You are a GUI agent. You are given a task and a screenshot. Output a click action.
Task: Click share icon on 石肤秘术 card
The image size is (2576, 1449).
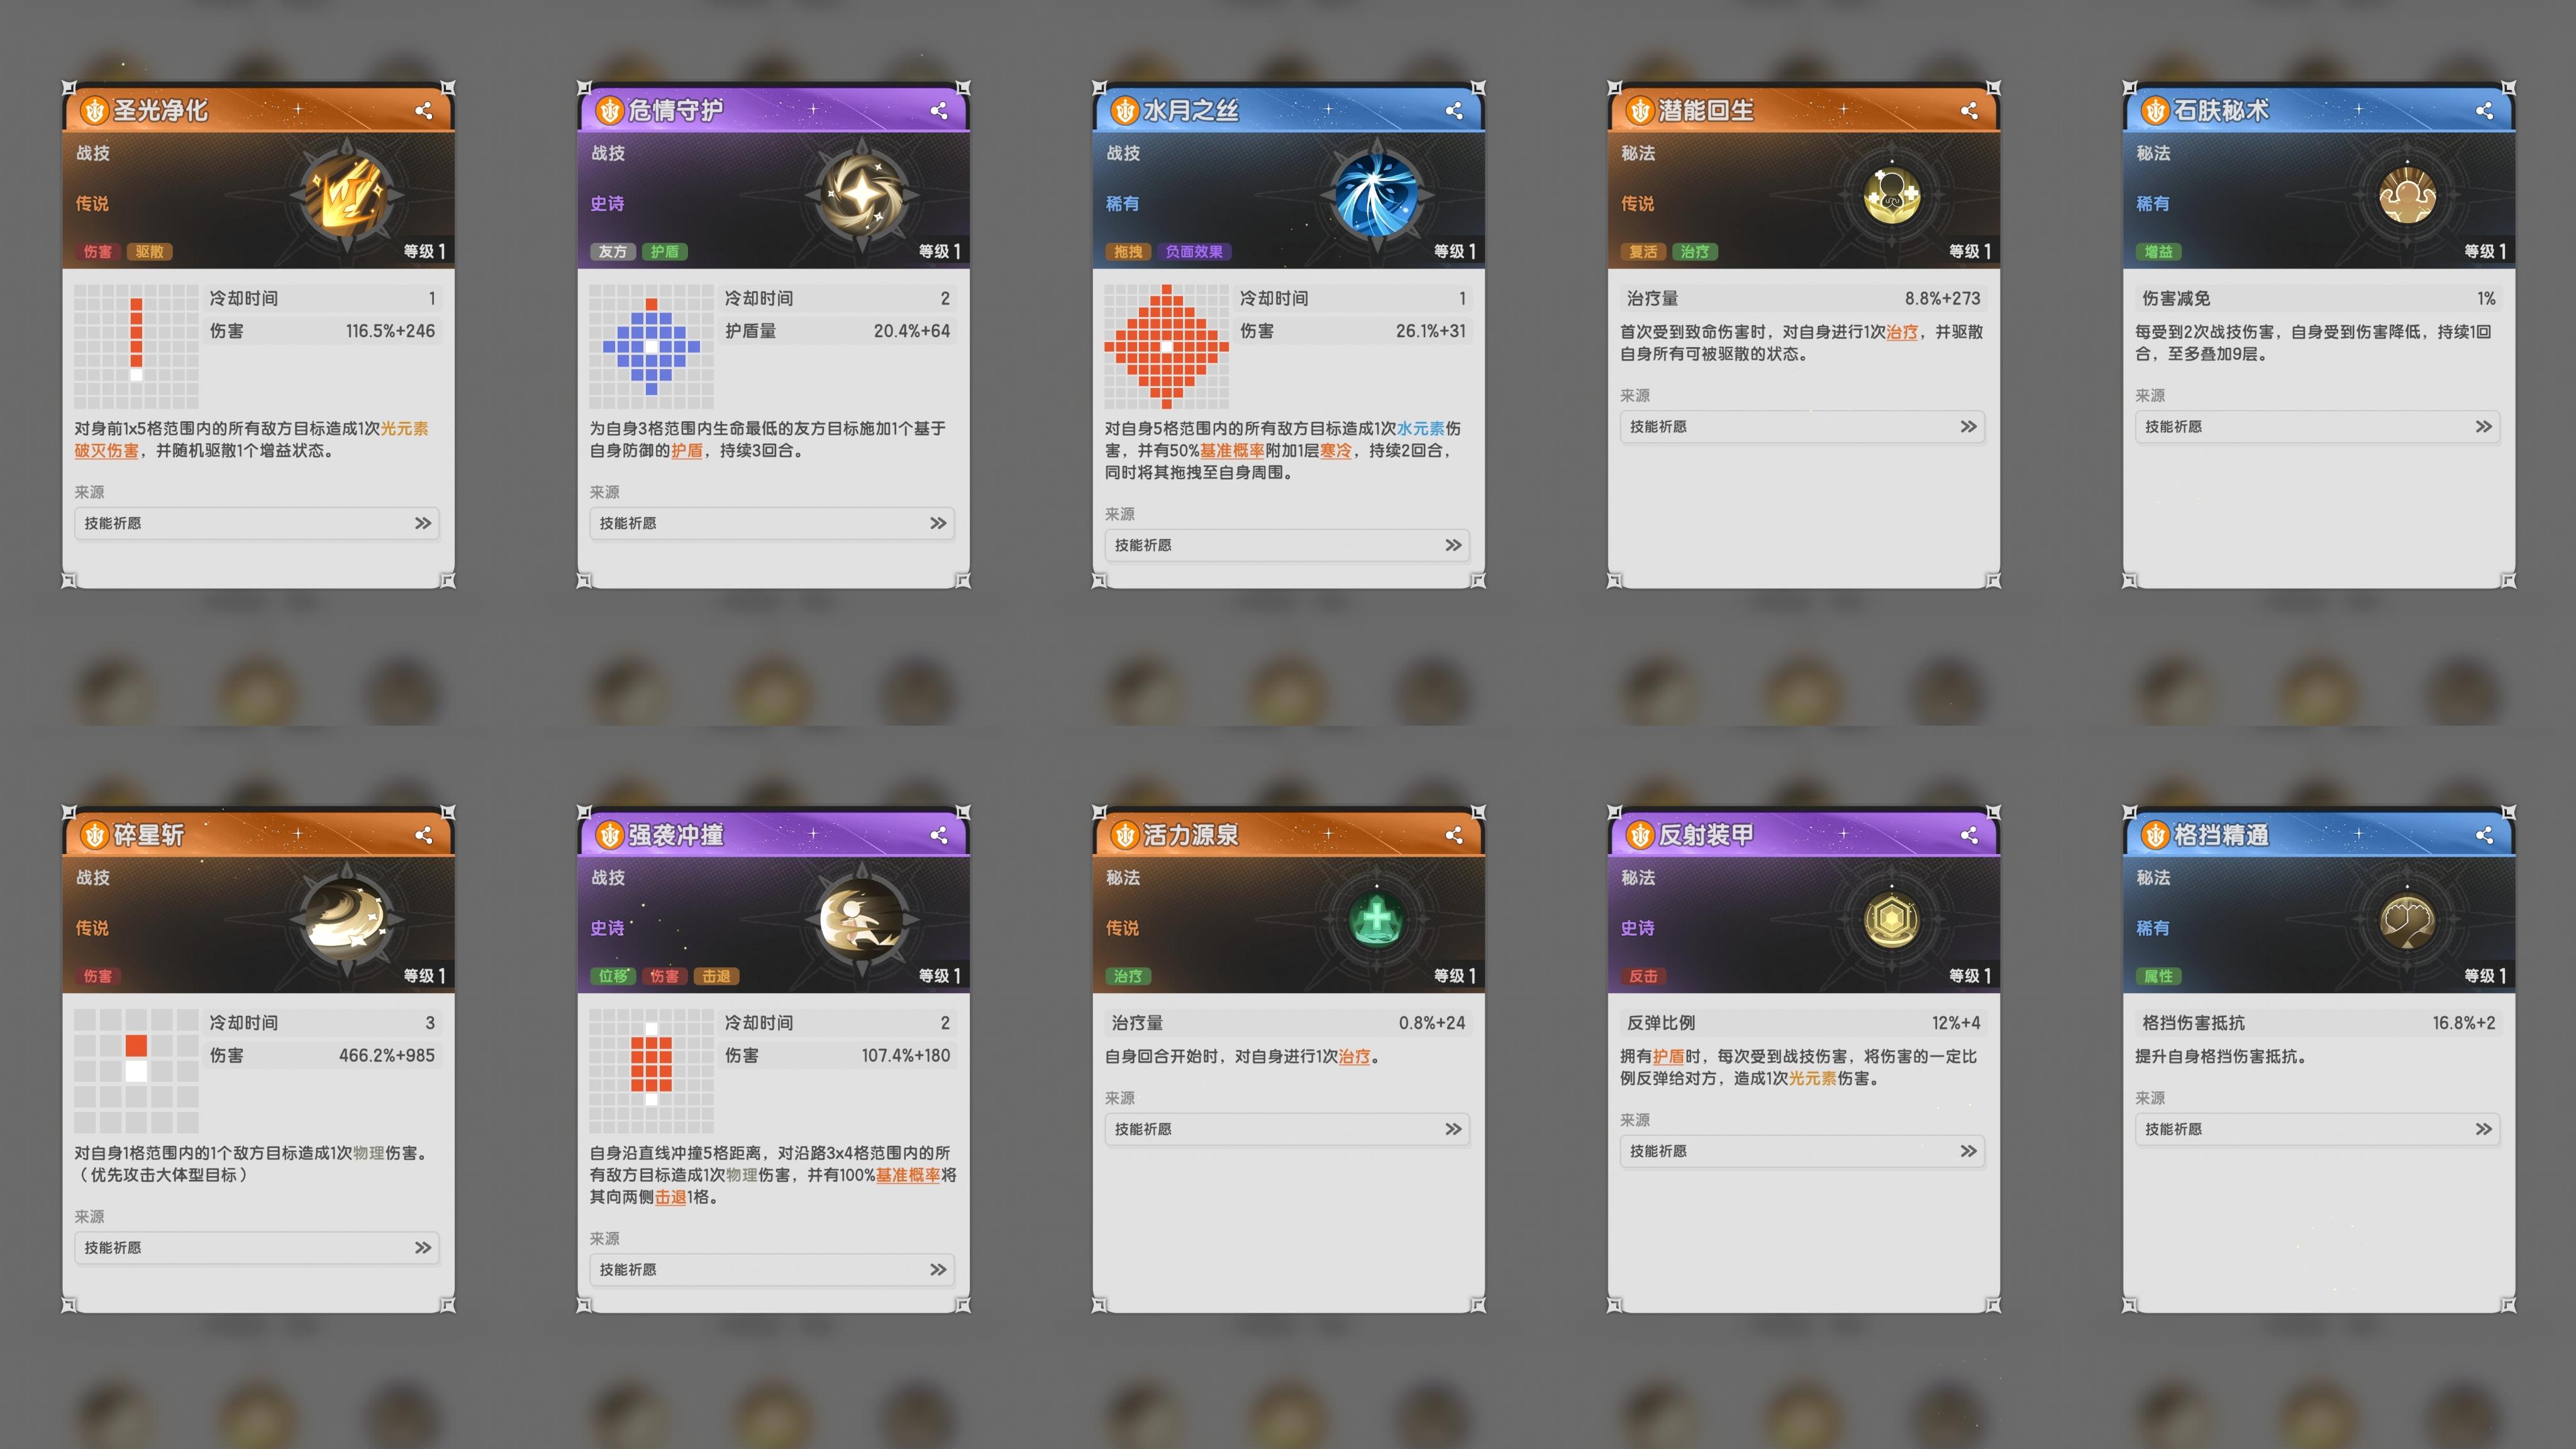pos(2484,111)
